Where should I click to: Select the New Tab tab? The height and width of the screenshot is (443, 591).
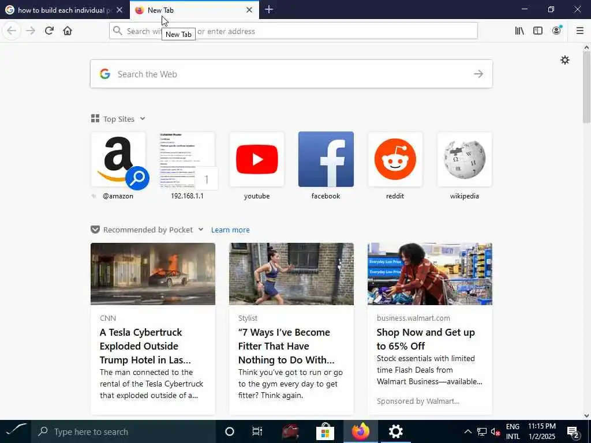[x=194, y=10]
